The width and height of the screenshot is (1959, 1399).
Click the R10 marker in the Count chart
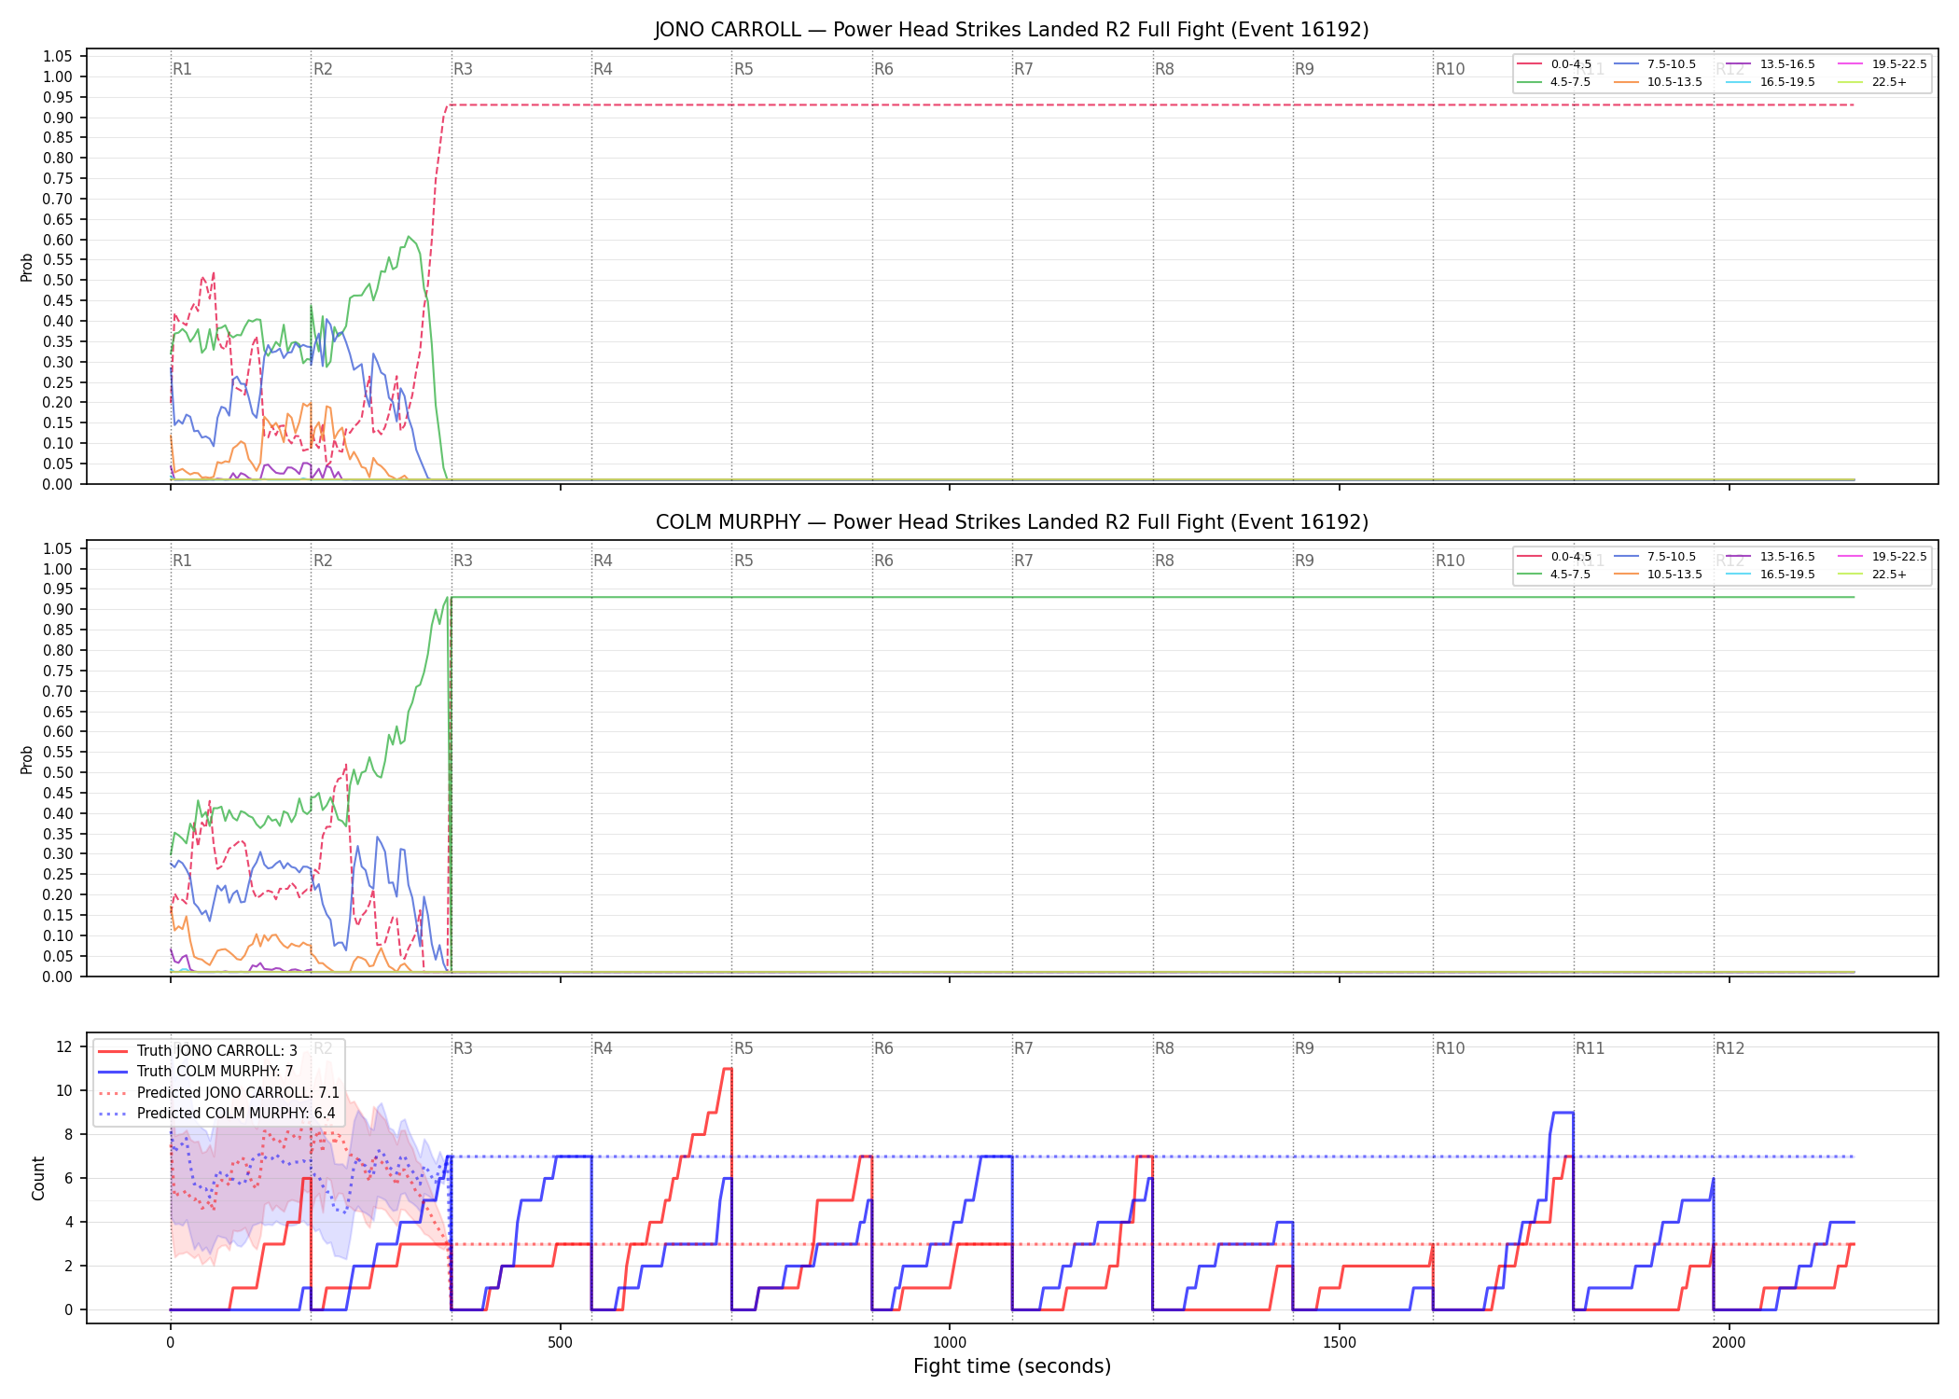coord(1450,1048)
